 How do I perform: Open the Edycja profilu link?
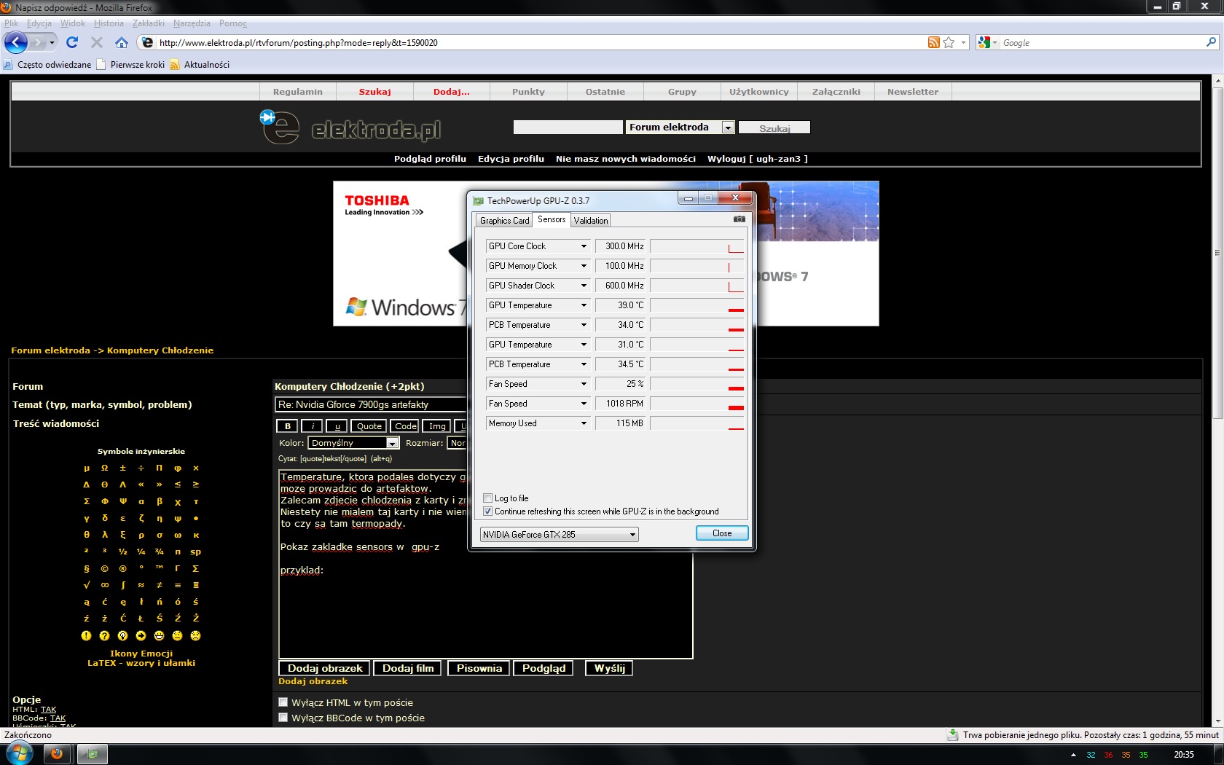tap(511, 159)
